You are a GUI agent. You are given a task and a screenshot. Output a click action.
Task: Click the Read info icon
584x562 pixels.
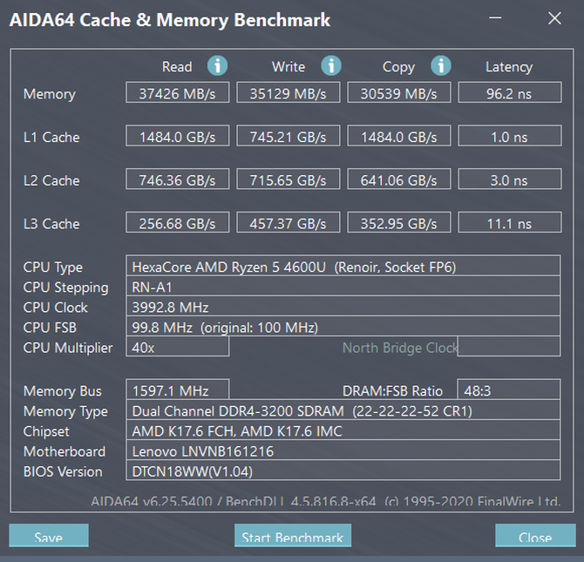click(218, 66)
